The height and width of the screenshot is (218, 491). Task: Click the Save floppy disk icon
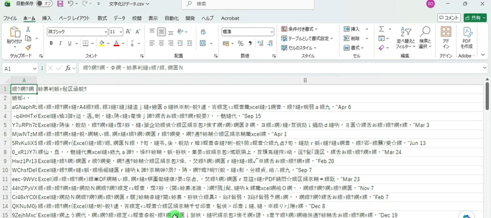tap(60, 4)
